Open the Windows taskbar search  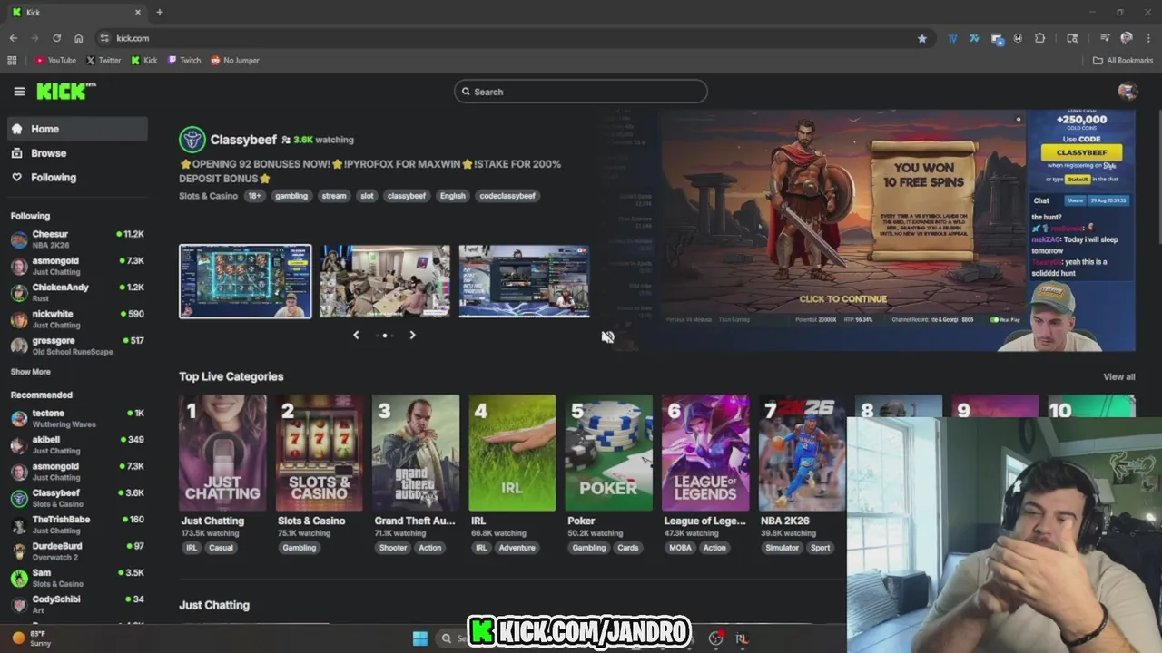tap(452, 638)
